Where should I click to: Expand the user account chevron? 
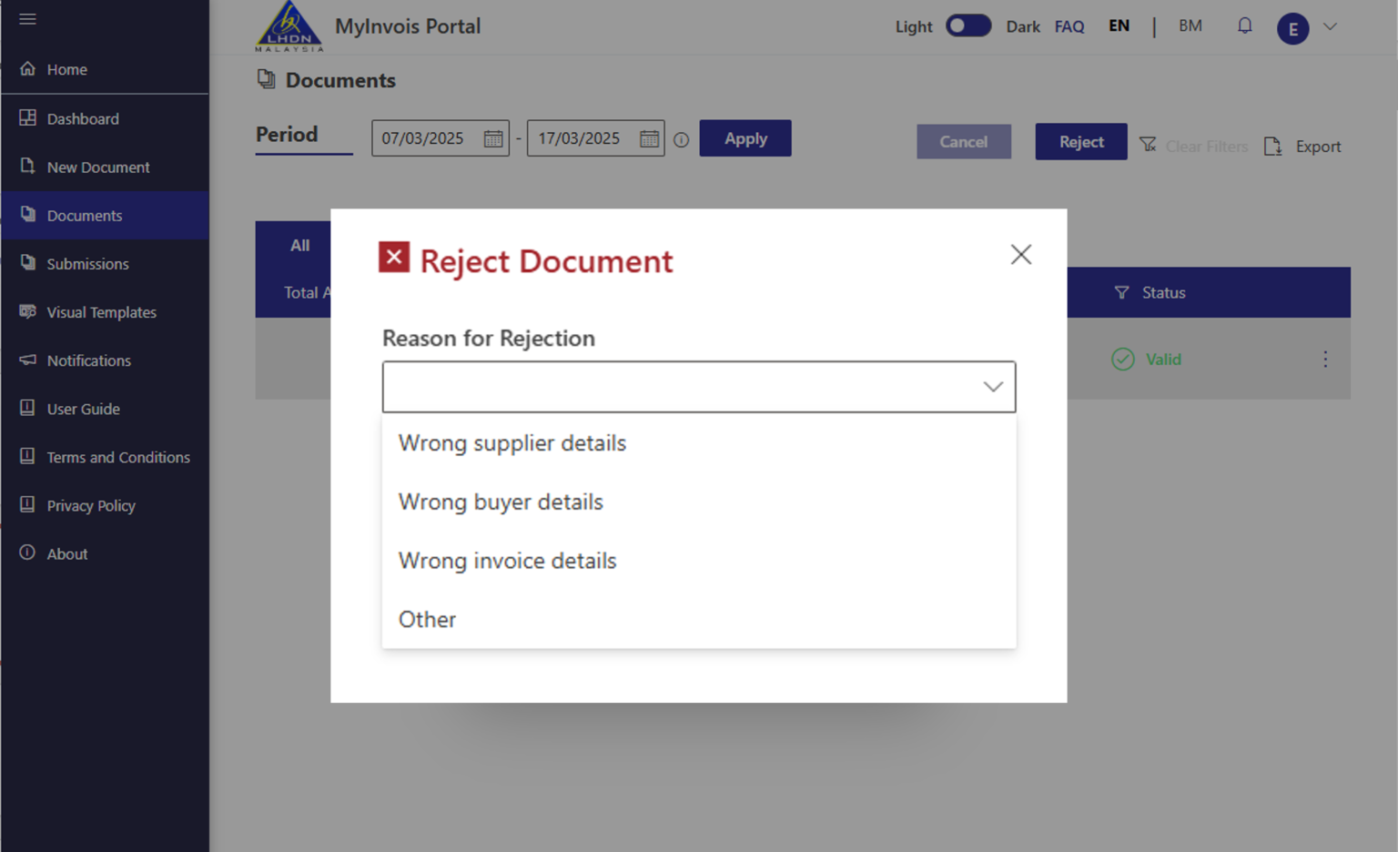[1330, 26]
